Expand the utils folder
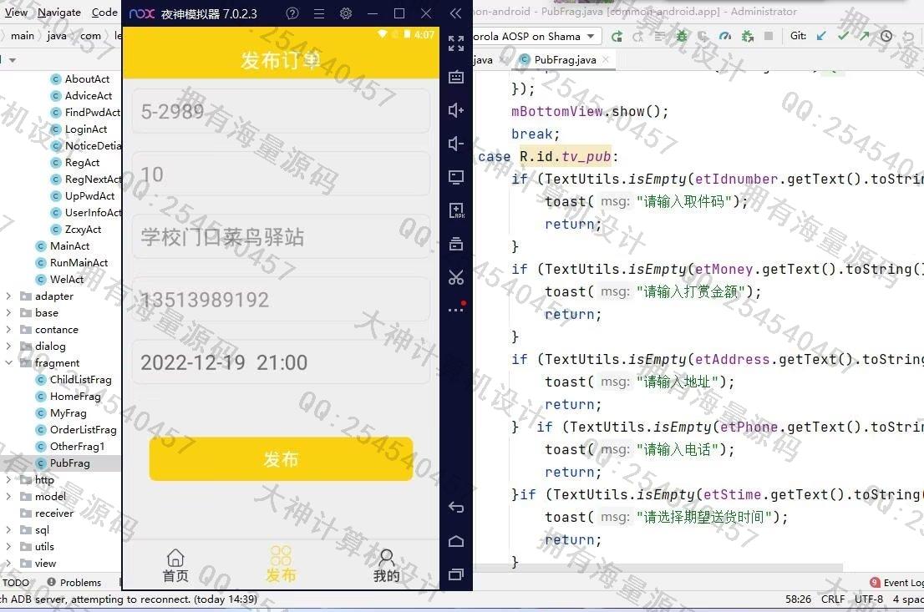Screen dimensions: 924x612 point(8,547)
